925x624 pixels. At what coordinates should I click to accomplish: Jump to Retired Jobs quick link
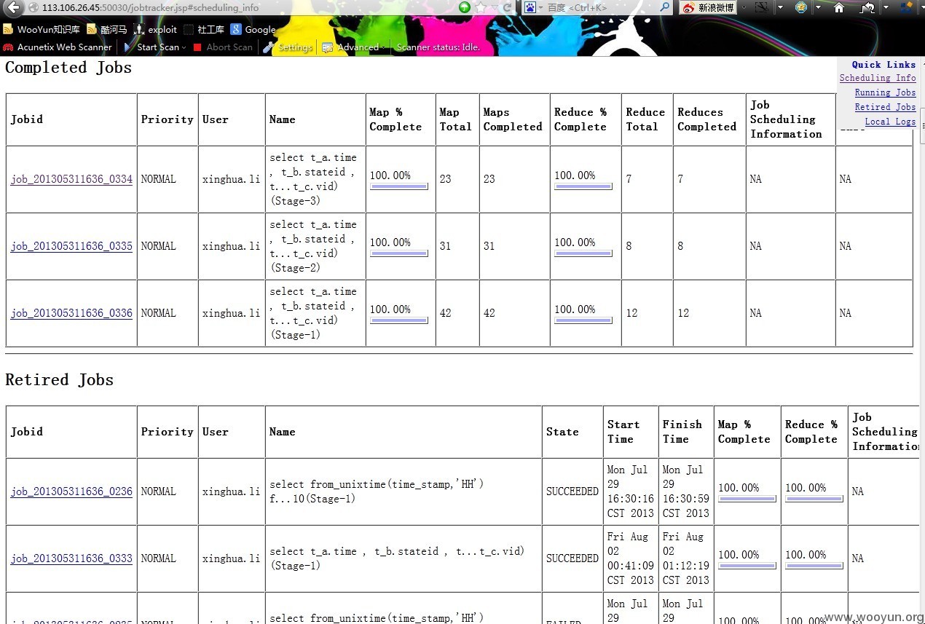click(885, 107)
